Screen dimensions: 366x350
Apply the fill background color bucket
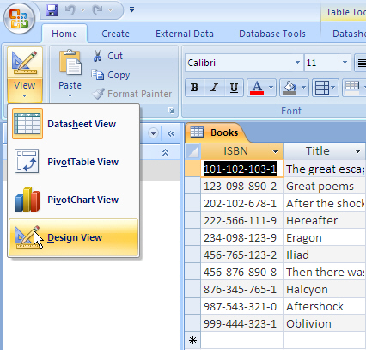tap(290, 88)
